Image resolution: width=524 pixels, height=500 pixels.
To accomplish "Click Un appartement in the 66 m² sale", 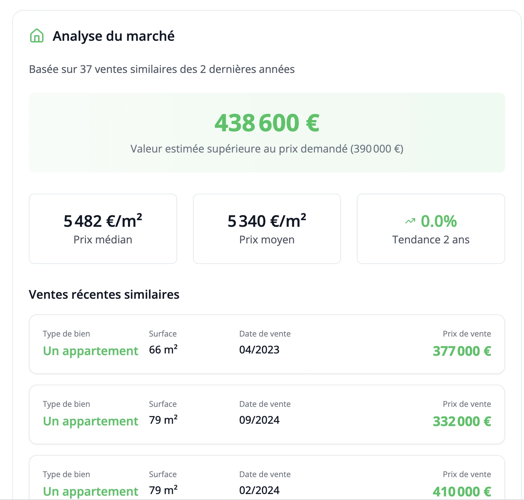I will pos(91,351).
